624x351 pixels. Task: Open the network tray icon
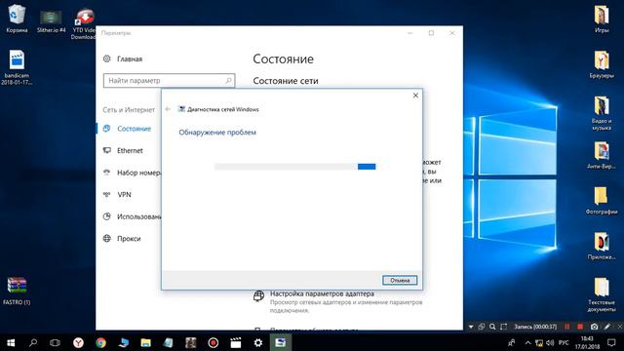click(x=539, y=342)
